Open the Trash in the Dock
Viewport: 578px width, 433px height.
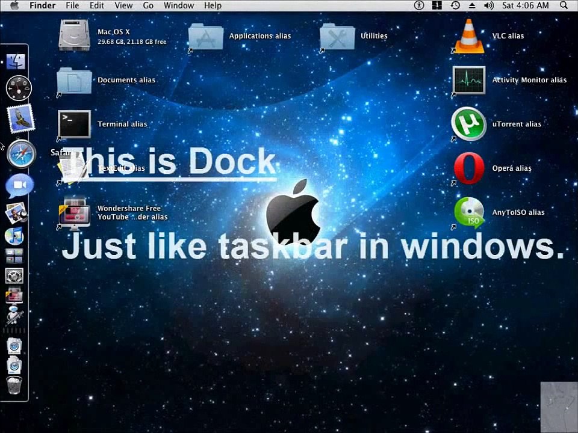14,385
